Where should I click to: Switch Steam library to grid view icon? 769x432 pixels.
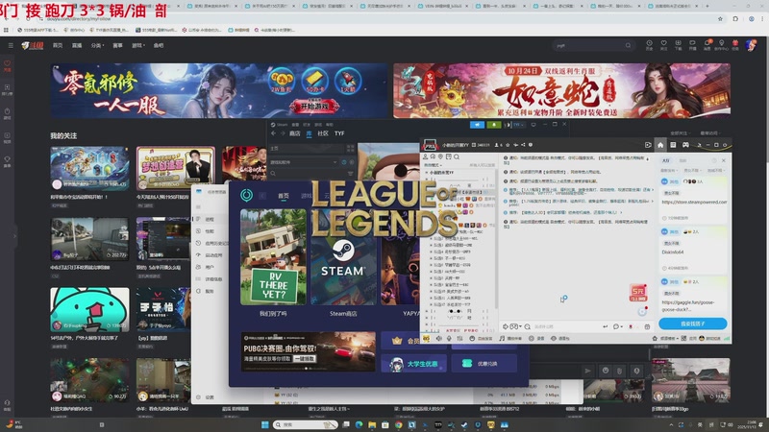[350, 148]
